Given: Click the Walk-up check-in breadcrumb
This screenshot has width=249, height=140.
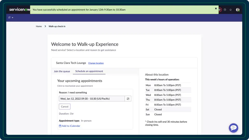Looking at the screenshot, I should [x=57, y=26].
